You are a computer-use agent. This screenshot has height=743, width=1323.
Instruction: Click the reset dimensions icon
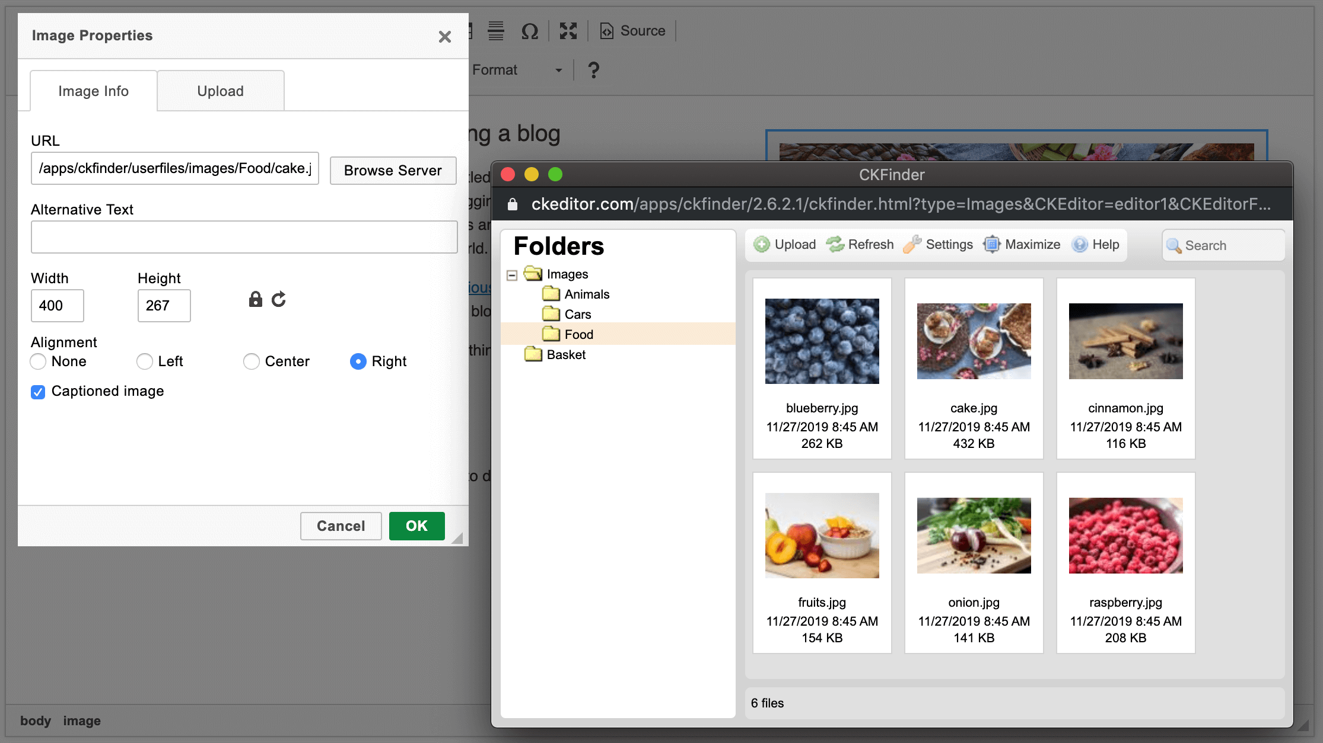tap(278, 299)
